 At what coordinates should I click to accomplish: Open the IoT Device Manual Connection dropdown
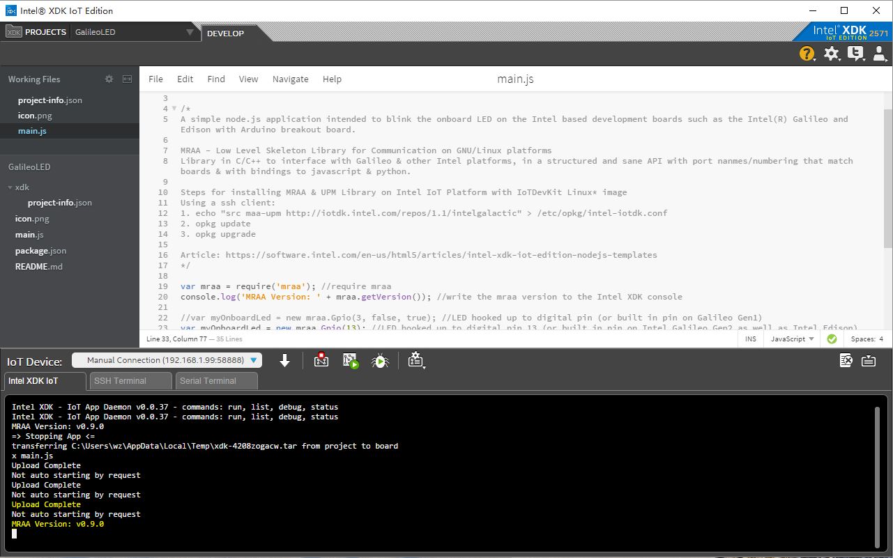pyautogui.click(x=167, y=360)
